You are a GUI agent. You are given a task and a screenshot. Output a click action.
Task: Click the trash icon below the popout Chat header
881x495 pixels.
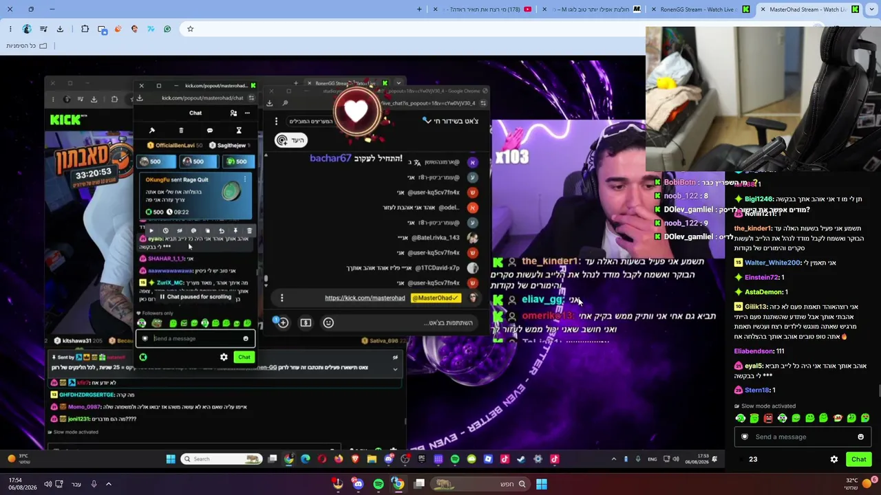tap(181, 130)
